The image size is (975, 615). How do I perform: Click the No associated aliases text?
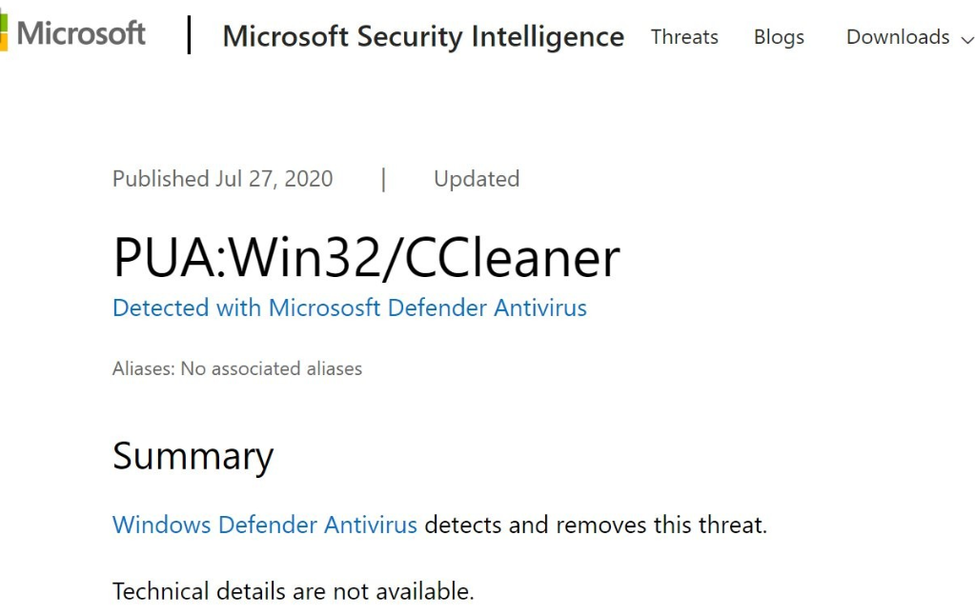tap(271, 369)
